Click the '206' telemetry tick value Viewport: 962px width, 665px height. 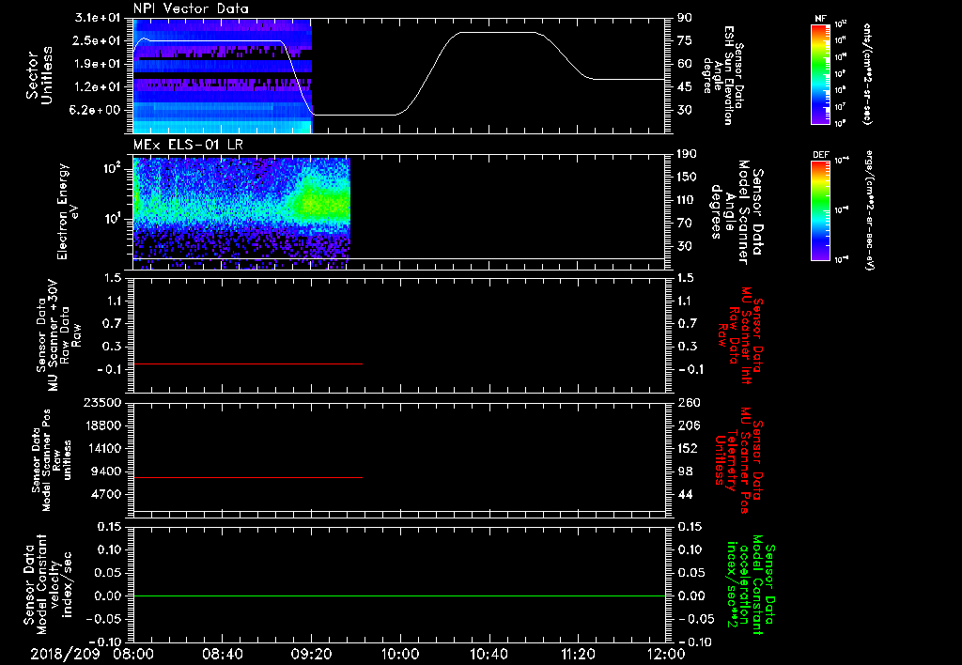click(688, 425)
